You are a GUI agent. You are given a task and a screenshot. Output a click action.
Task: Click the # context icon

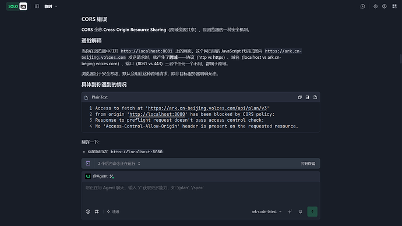point(97,211)
